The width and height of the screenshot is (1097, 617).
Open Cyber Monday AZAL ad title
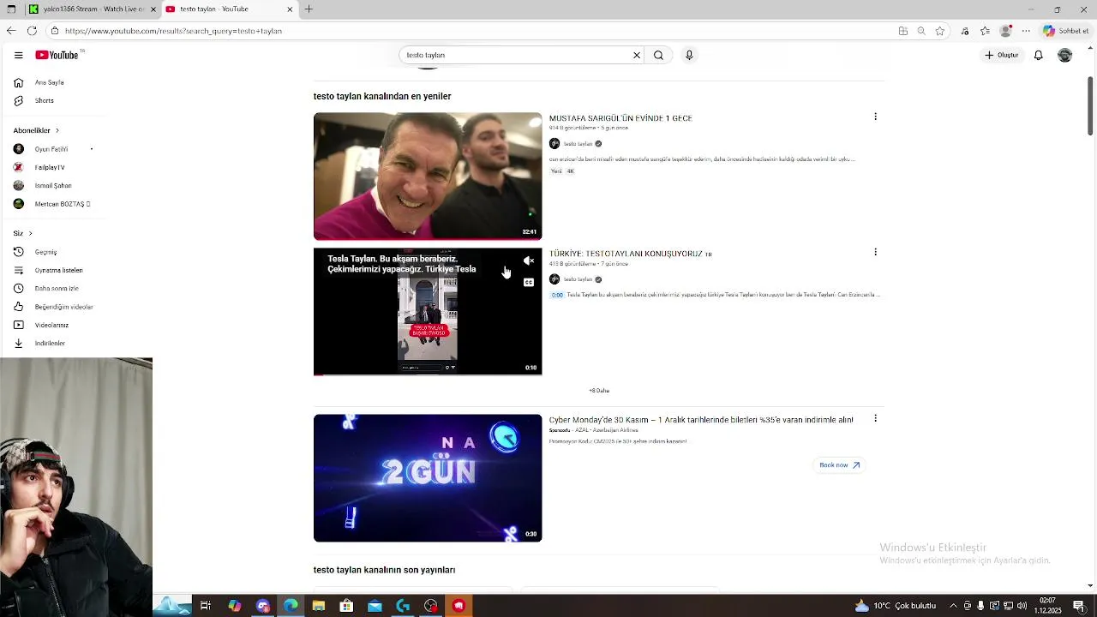coord(701,420)
